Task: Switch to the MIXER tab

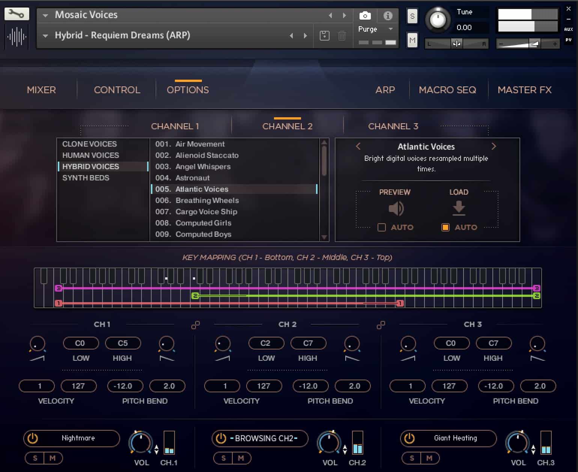Action: pos(41,90)
